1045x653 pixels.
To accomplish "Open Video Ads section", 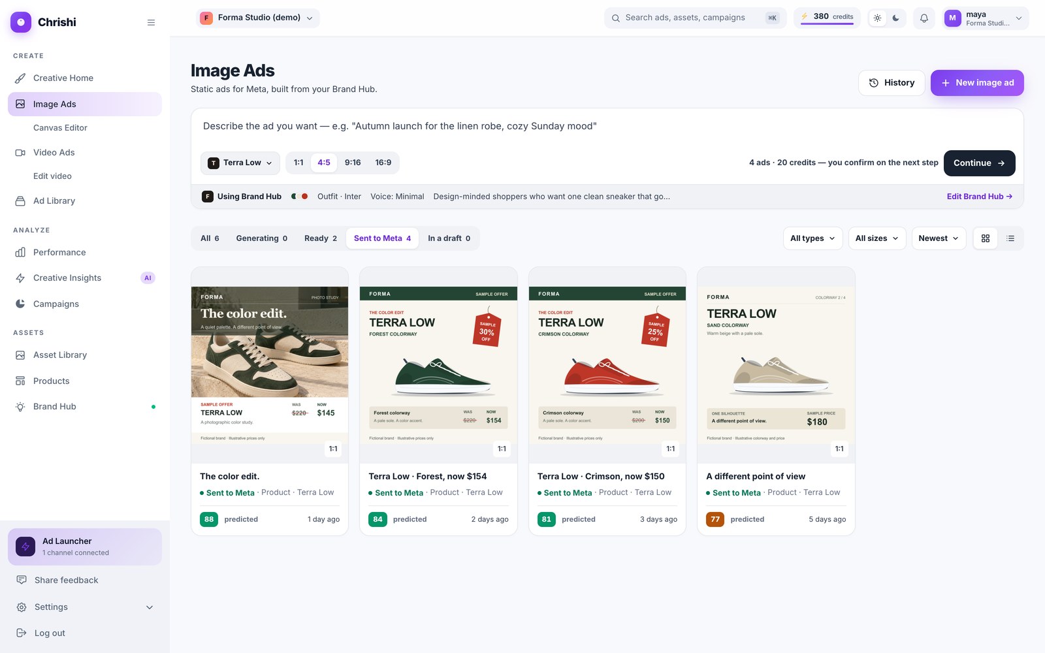I will point(85,153).
